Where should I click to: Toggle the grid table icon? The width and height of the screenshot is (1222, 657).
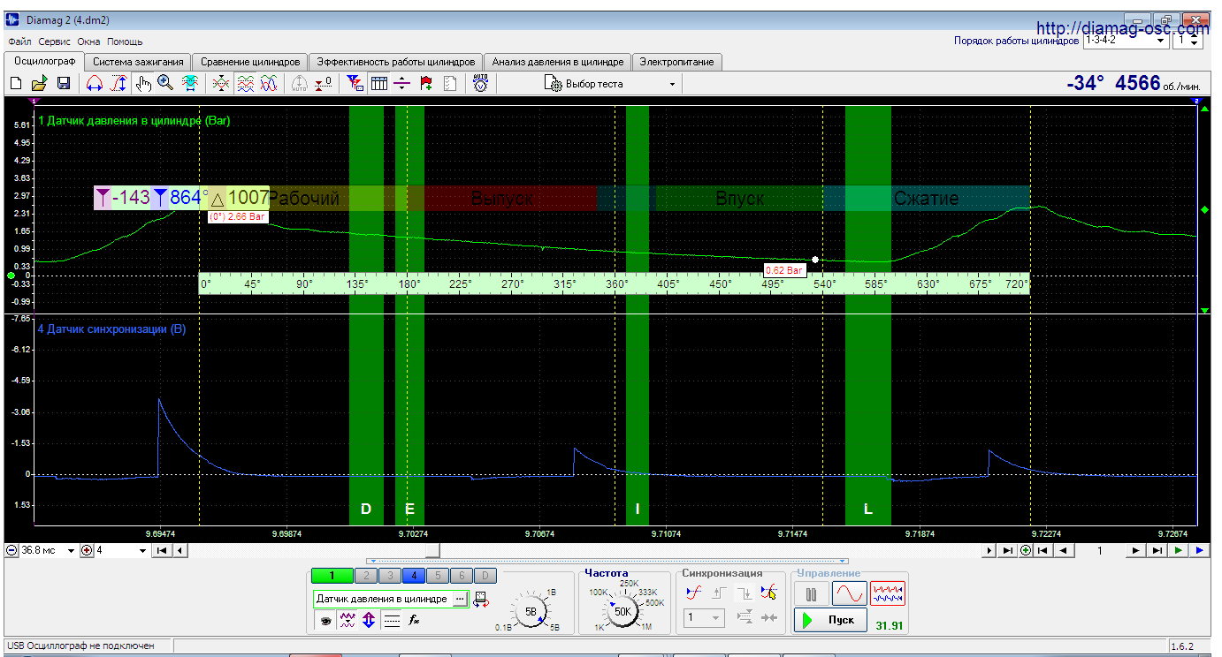pos(378,83)
